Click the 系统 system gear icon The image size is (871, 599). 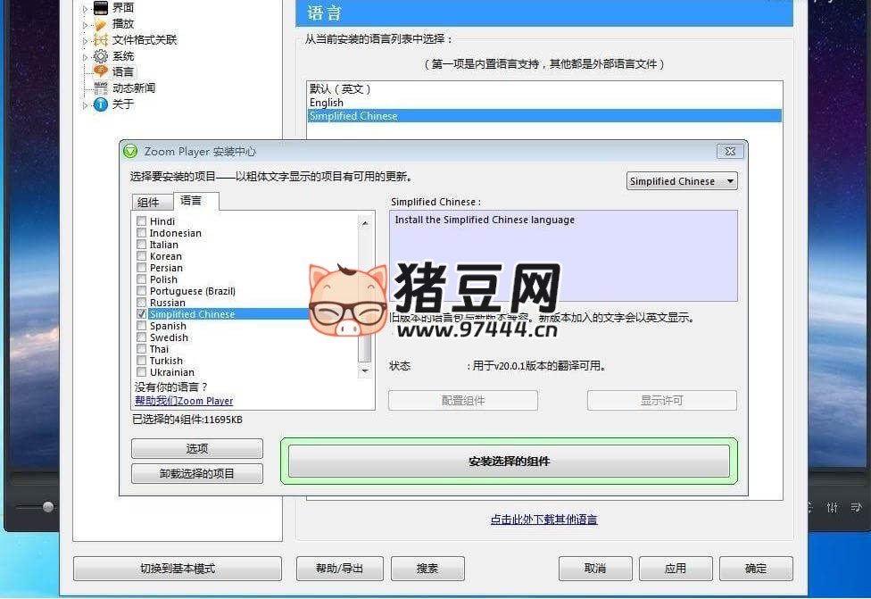pyautogui.click(x=100, y=55)
